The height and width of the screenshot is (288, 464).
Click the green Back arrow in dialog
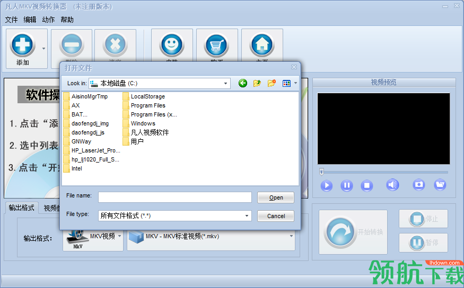pyautogui.click(x=243, y=83)
